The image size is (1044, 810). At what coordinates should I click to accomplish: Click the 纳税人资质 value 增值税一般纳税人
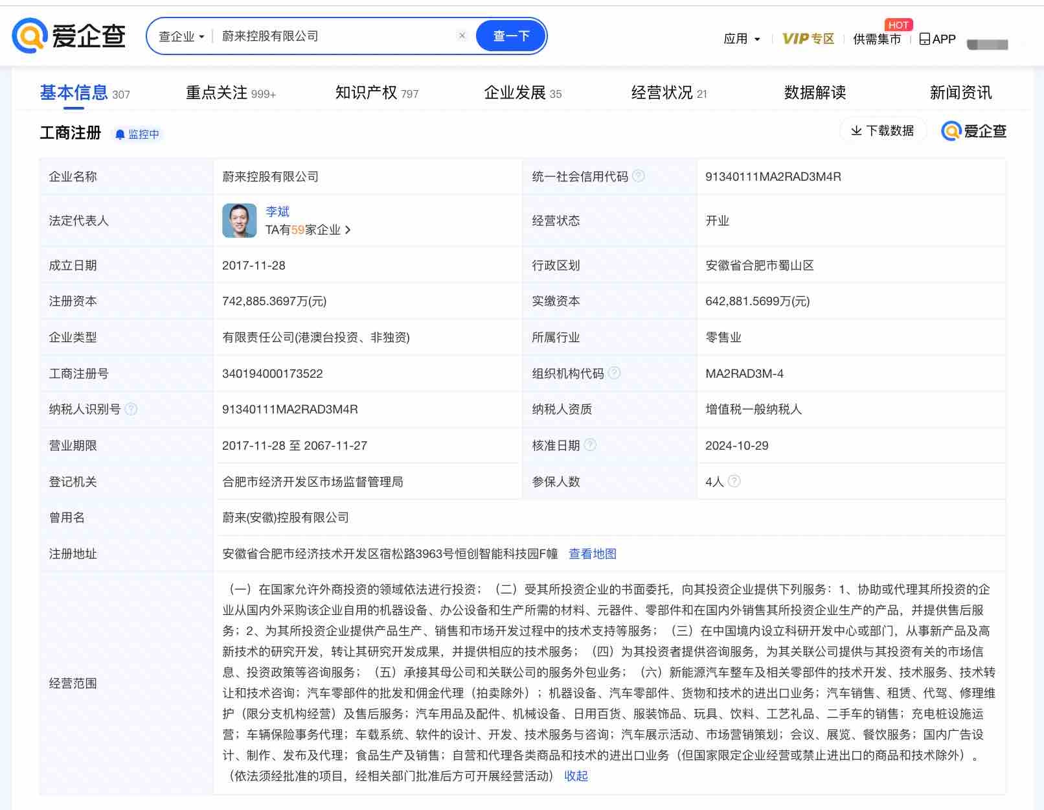click(754, 409)
